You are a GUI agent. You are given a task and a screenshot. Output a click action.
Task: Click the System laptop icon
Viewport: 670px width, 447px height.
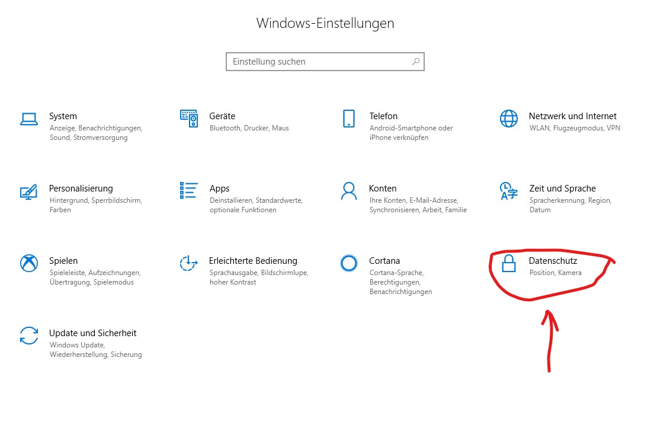28,119
